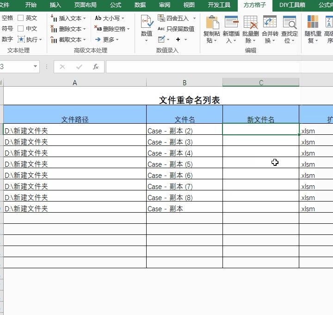Select column B header
Viewport: 333px width, 315px height.
[x=185, y=83]
